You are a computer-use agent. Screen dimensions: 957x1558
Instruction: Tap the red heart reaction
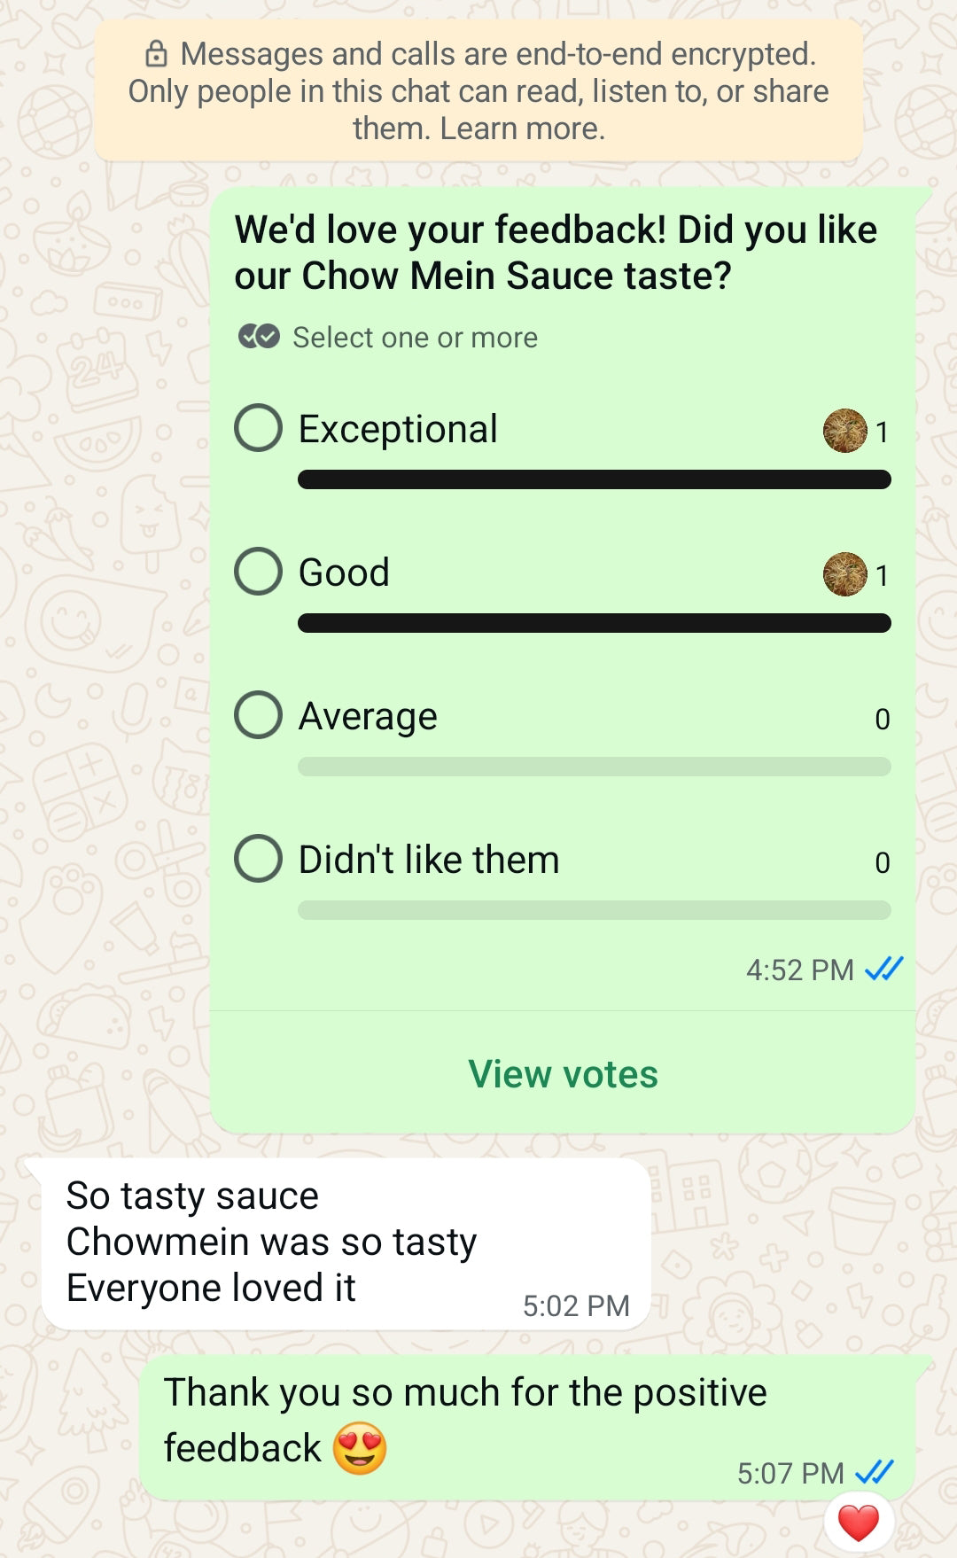pos(858,1523)
